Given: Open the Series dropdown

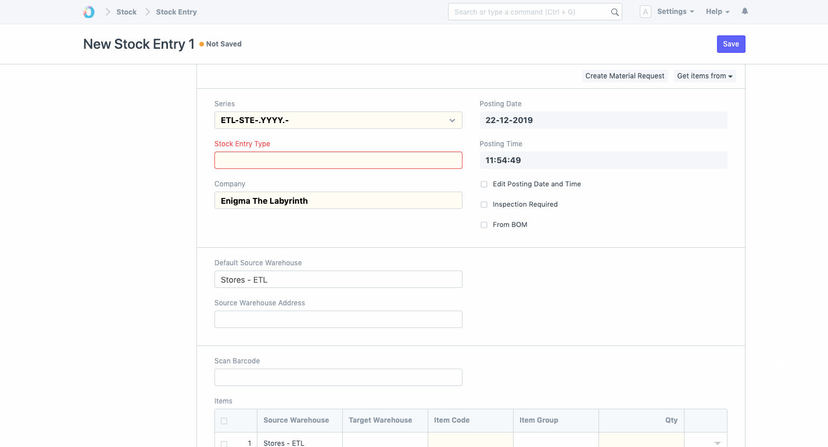Looking at the screenshot, I should [x=338, y=120].
